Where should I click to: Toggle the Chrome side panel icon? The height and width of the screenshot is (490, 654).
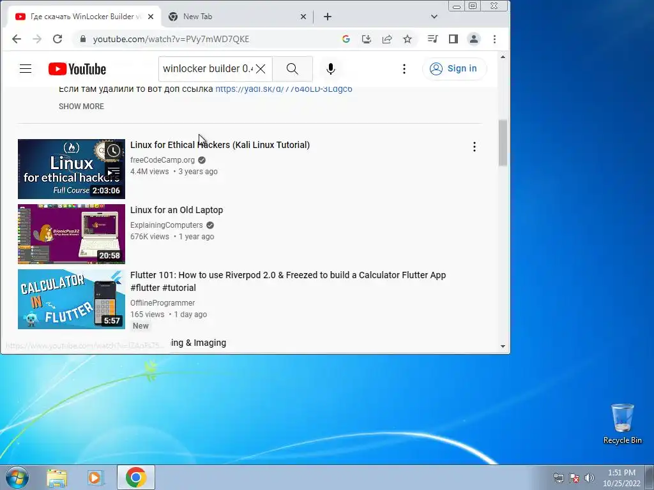(x=453, y=39)
